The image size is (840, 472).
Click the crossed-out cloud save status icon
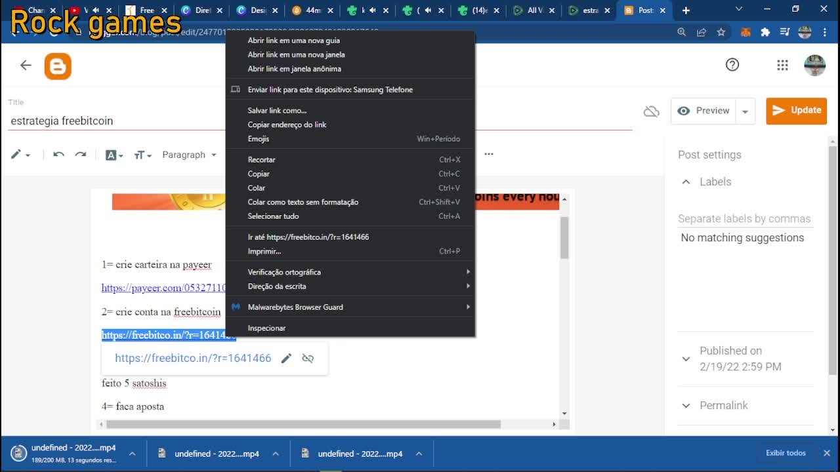[651, 111]
